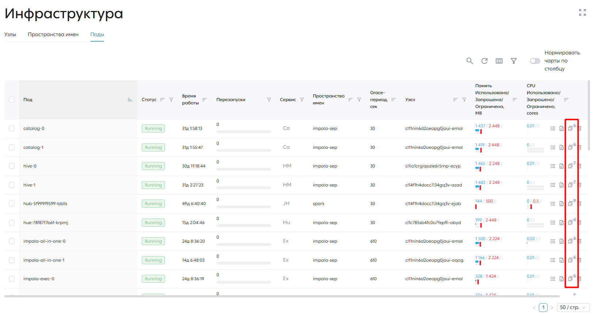Check the box for the catalog-0 row
The height and width of the screenshot is (316, 594).
pos(12,128)
